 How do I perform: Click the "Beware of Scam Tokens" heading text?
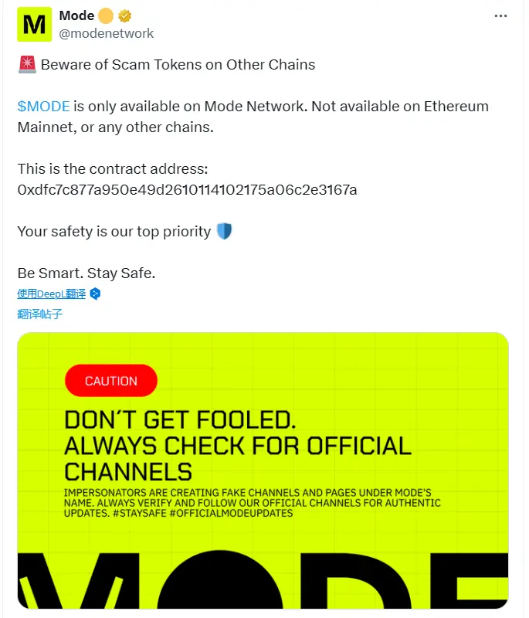(178, 65)
